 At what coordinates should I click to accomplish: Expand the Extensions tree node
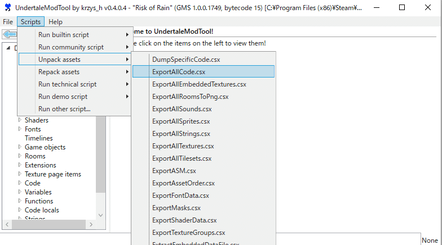[x=20, y=165]
